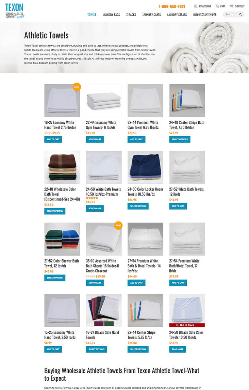Click the phone number 1-866-958-9921
The image size is (249, 390).
(x=172, y=6)
